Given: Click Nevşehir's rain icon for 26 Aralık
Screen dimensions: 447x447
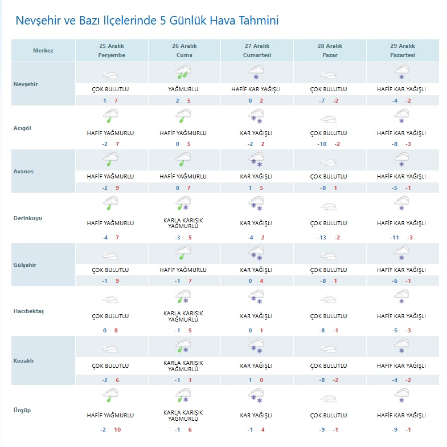Looking at the screenshot, I should click(184, 72).
